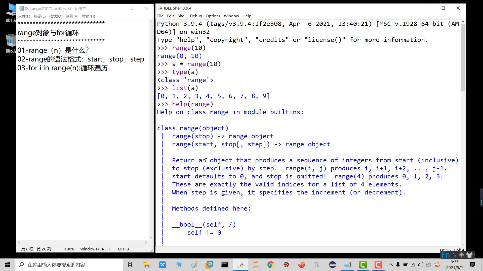
Task: Switch to Notepad taskbar icon
Action: [348, 265]
